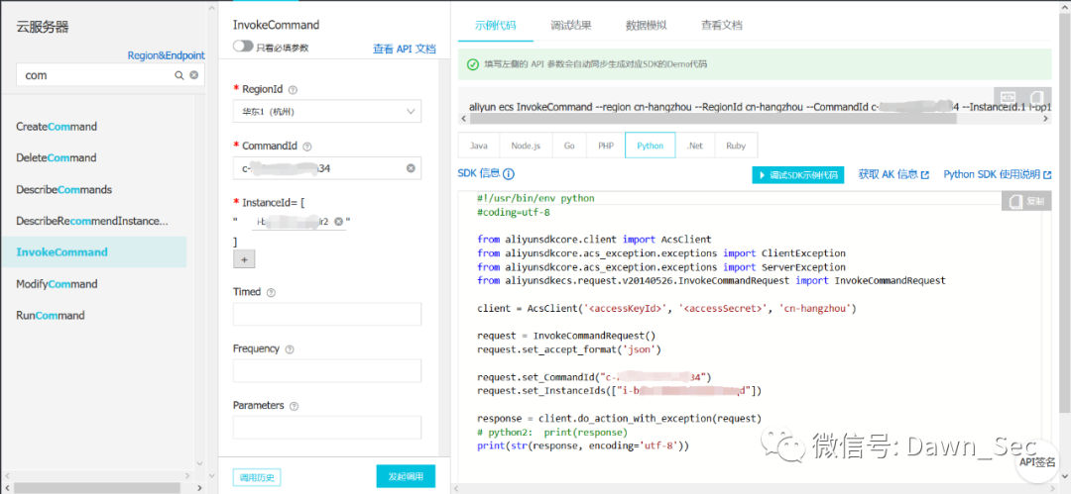Click 调用历史 button

[257, 477]
